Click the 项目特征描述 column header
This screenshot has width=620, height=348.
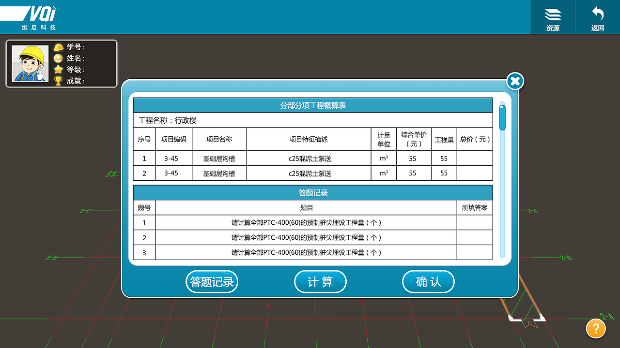[x=309, y=139]
